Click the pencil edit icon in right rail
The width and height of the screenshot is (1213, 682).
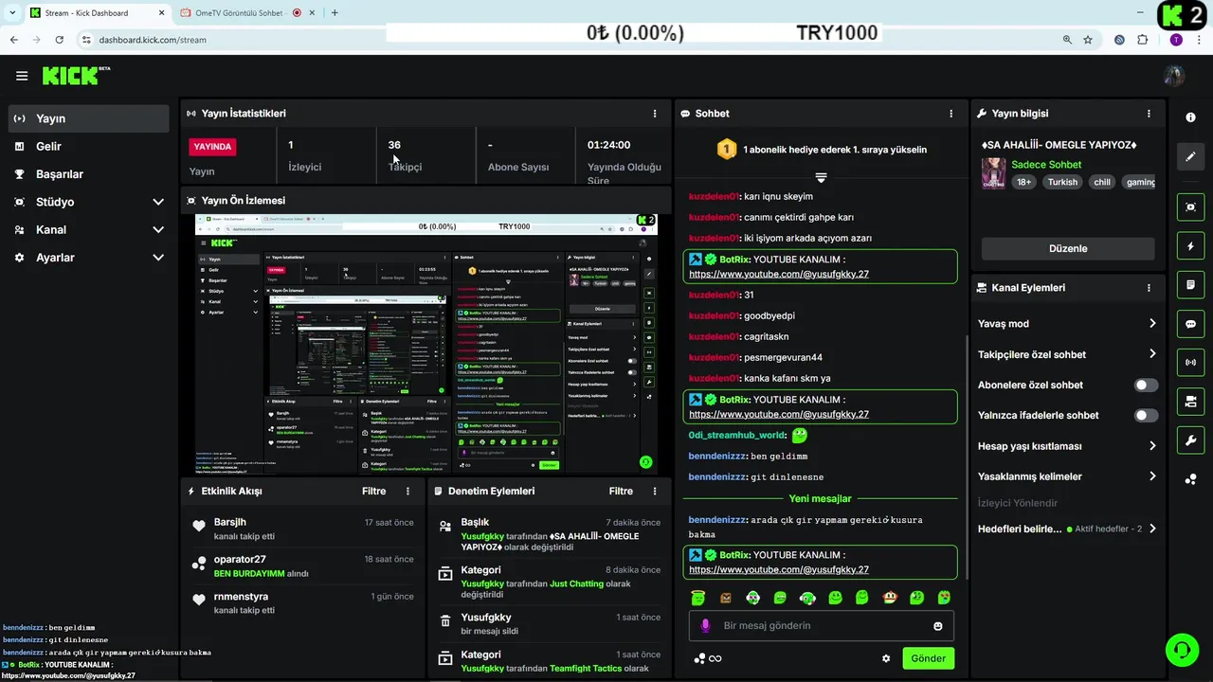[1190, 156]
